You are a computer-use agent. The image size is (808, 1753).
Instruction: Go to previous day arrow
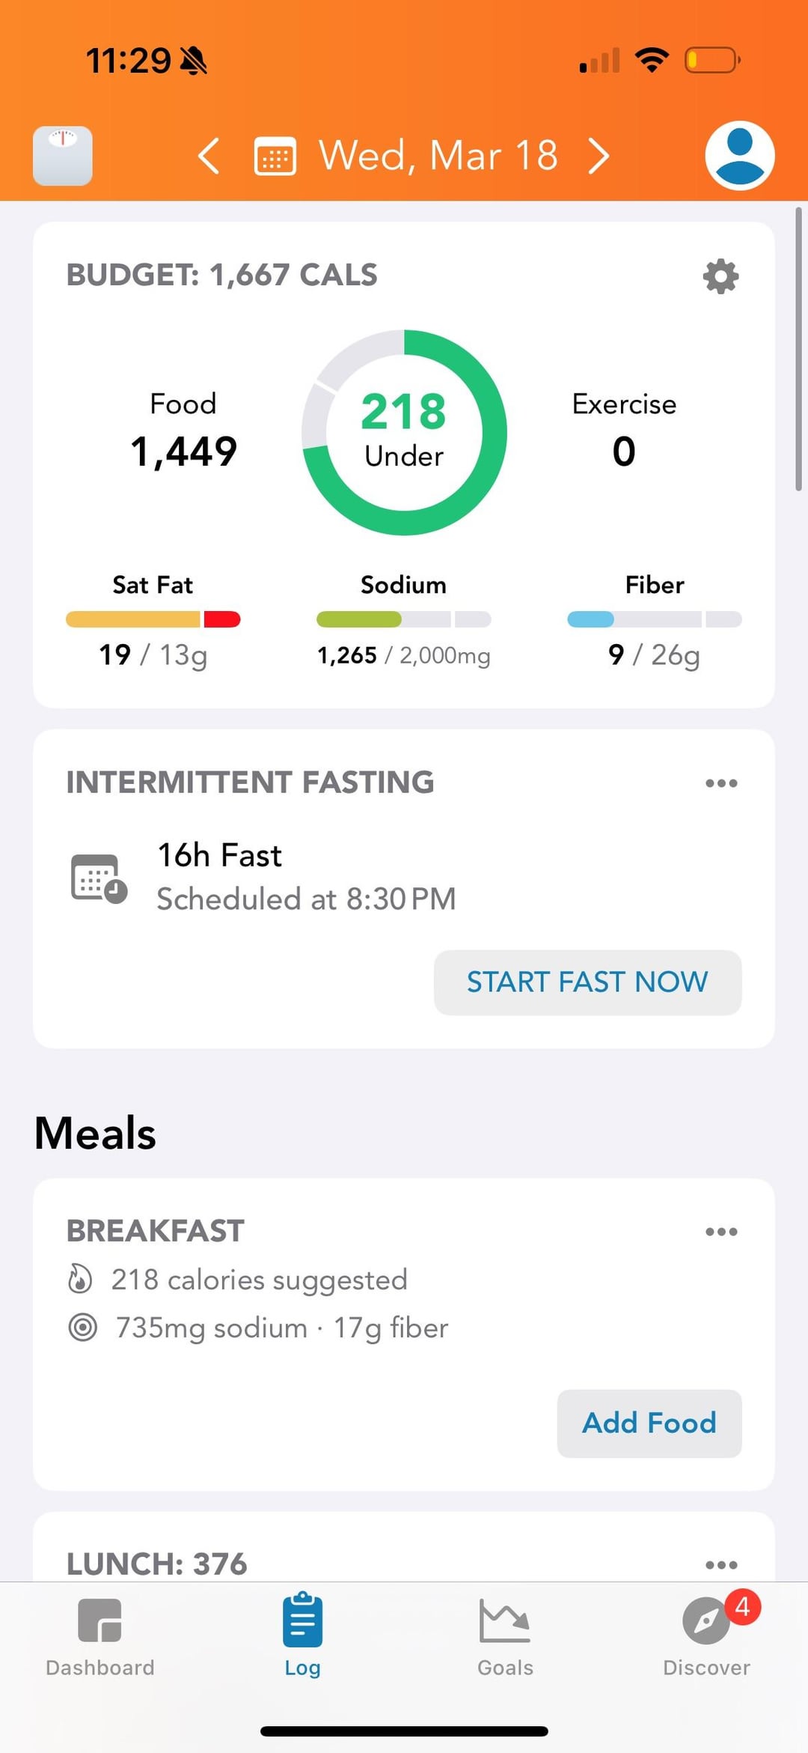pyautogui.click(x=209, y=156)
